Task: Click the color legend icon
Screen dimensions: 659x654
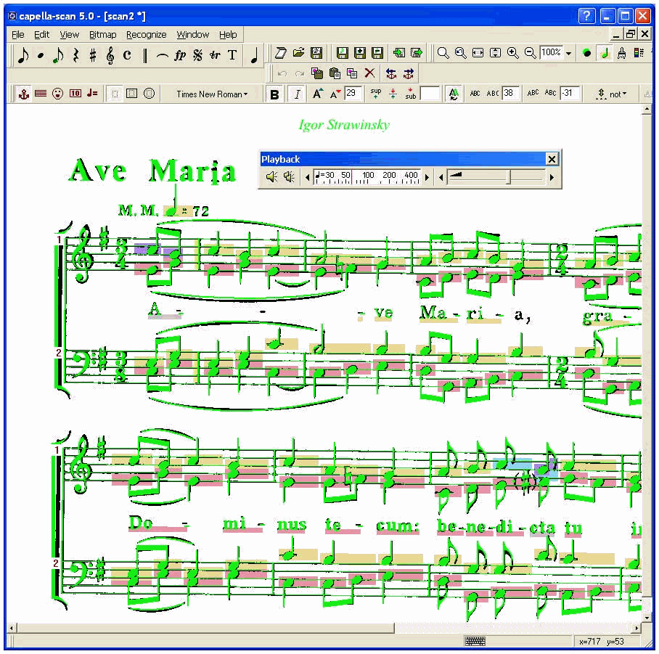Action: click(x=639, y=53)
